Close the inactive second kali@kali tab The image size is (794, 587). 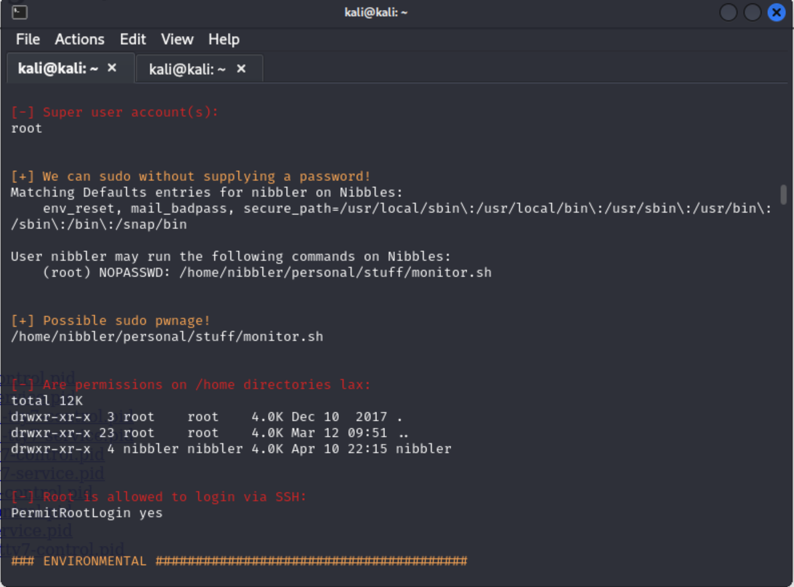click(241, 69)
